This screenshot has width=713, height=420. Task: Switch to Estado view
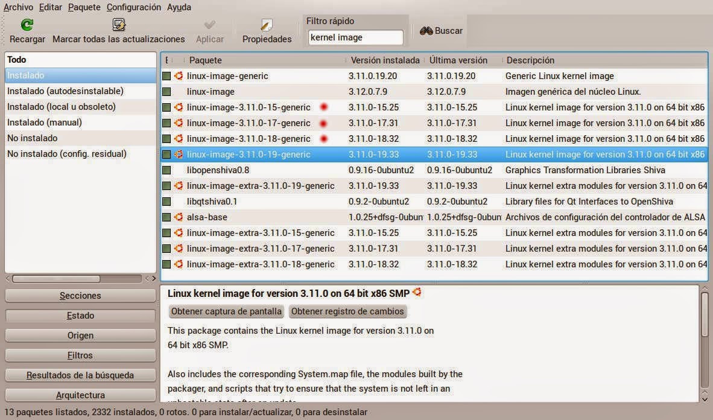click(80, 316)
